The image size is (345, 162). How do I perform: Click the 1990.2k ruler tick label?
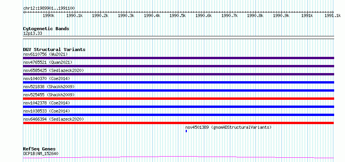pyautogui.click(x=100, y=15)
